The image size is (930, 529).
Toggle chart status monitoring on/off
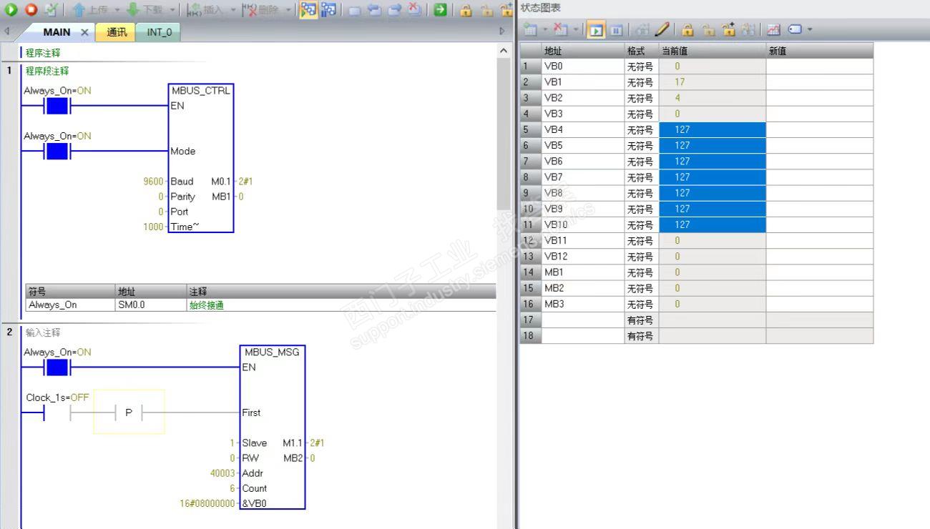[595, 29]
